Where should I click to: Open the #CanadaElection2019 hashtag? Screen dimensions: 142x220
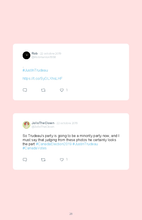[x=54, y=144]
